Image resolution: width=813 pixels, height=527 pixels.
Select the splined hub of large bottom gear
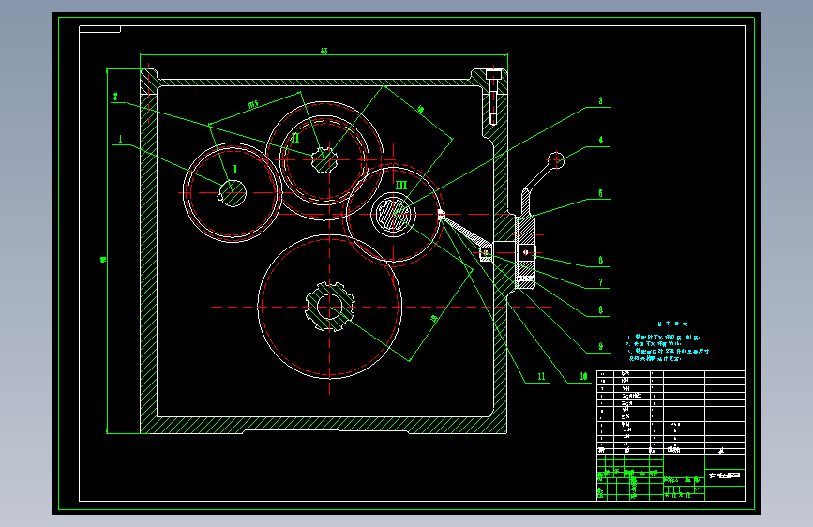point(330,308)
